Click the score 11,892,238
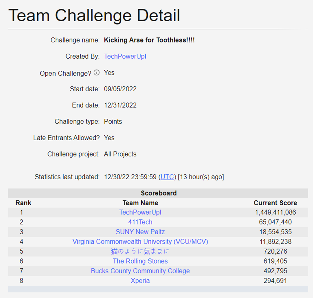The width and height of the screenshot is (313, 298). click(x=275, y=241)
